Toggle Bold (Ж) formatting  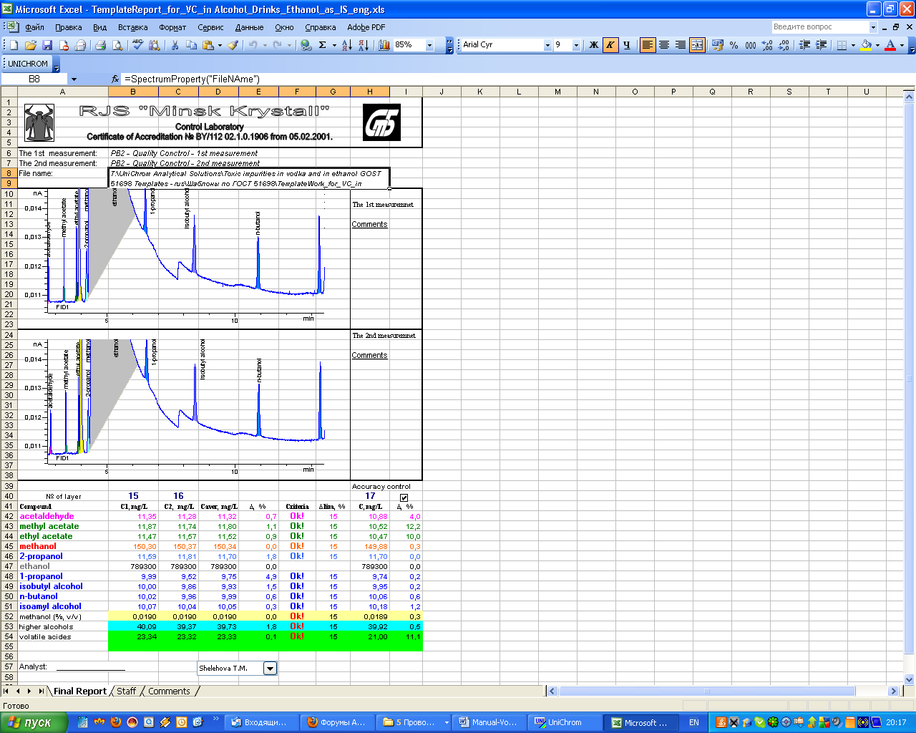(x=593, y=45)
